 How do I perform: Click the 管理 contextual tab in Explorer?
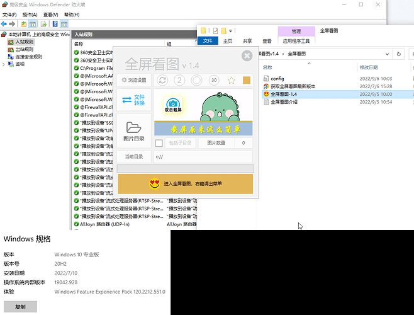pyautogui.click(x=296, y=31)
